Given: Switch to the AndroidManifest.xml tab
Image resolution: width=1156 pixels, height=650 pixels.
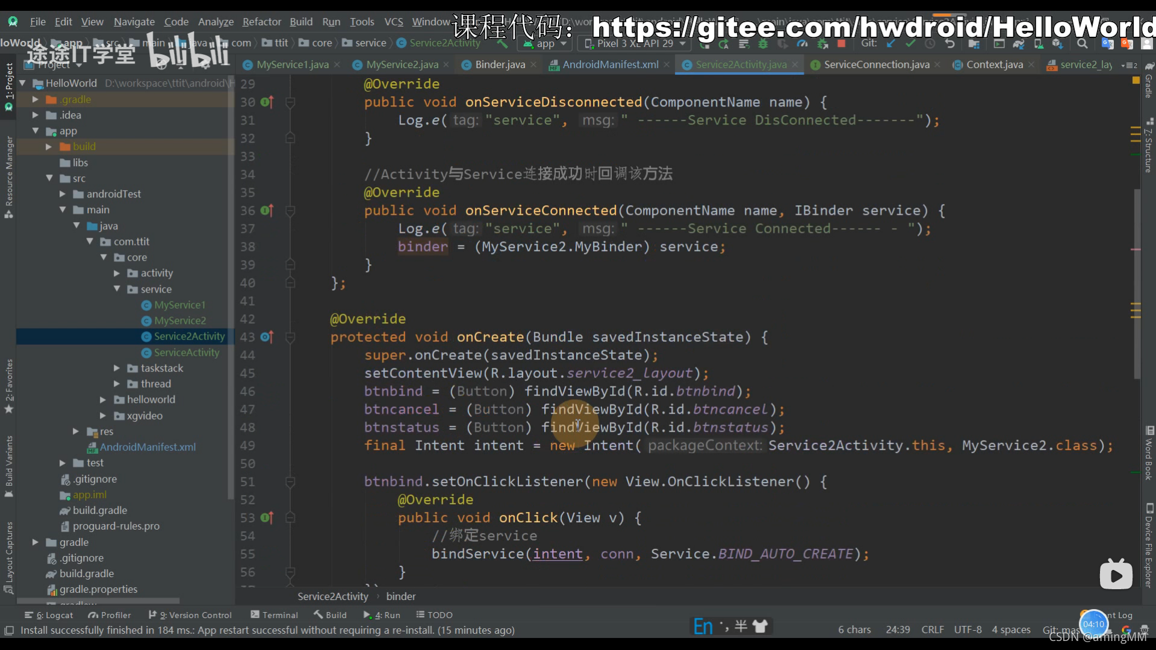Looking at the screenshot, I should [610, 64].
